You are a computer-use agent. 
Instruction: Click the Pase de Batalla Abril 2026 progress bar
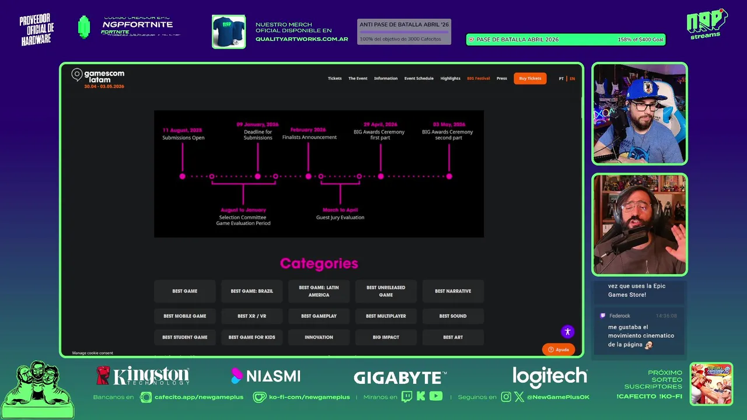(x=566, y=40)
